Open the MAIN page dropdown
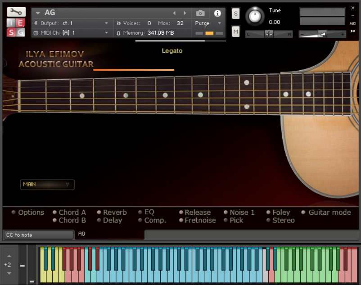 coord(47,185)
